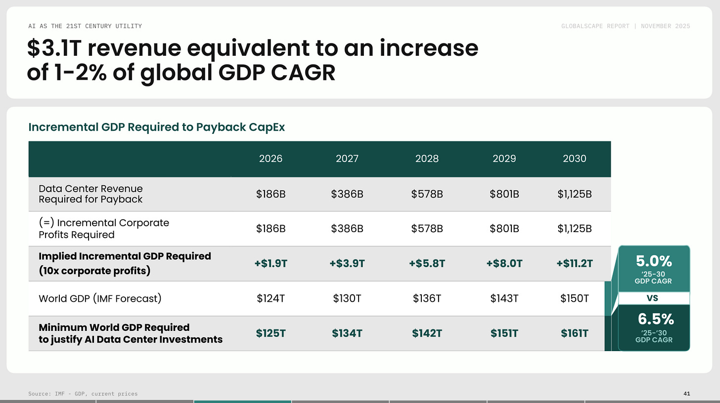Click the 2028 column header
The image size is (720, 403).
pyautogui.click(x=427, y=159)
